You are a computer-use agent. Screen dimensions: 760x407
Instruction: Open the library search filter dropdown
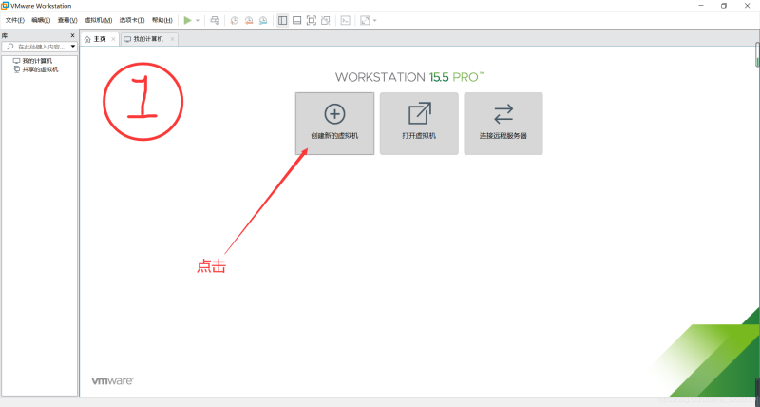click(73, 47)
